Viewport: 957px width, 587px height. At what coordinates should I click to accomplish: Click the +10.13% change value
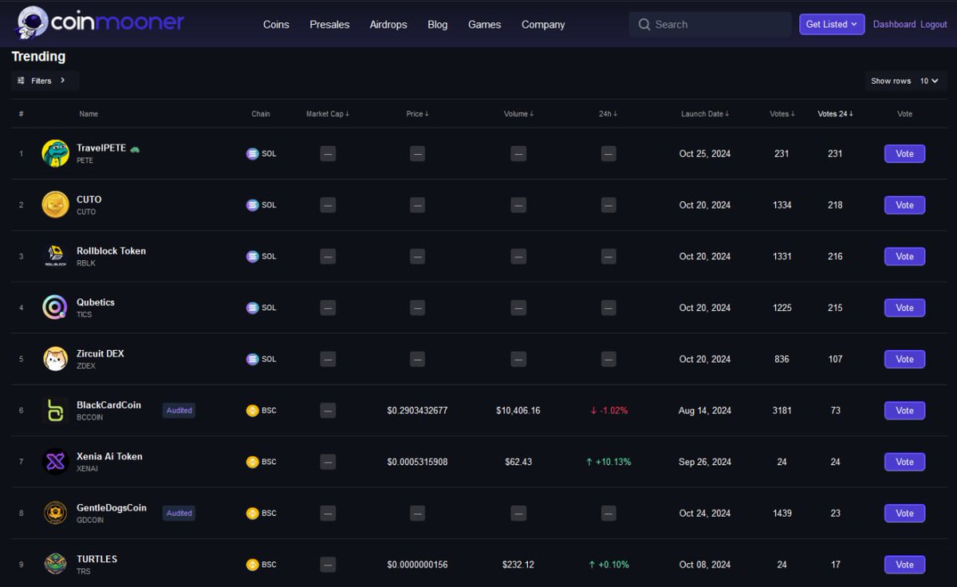(x=608, y=462)
